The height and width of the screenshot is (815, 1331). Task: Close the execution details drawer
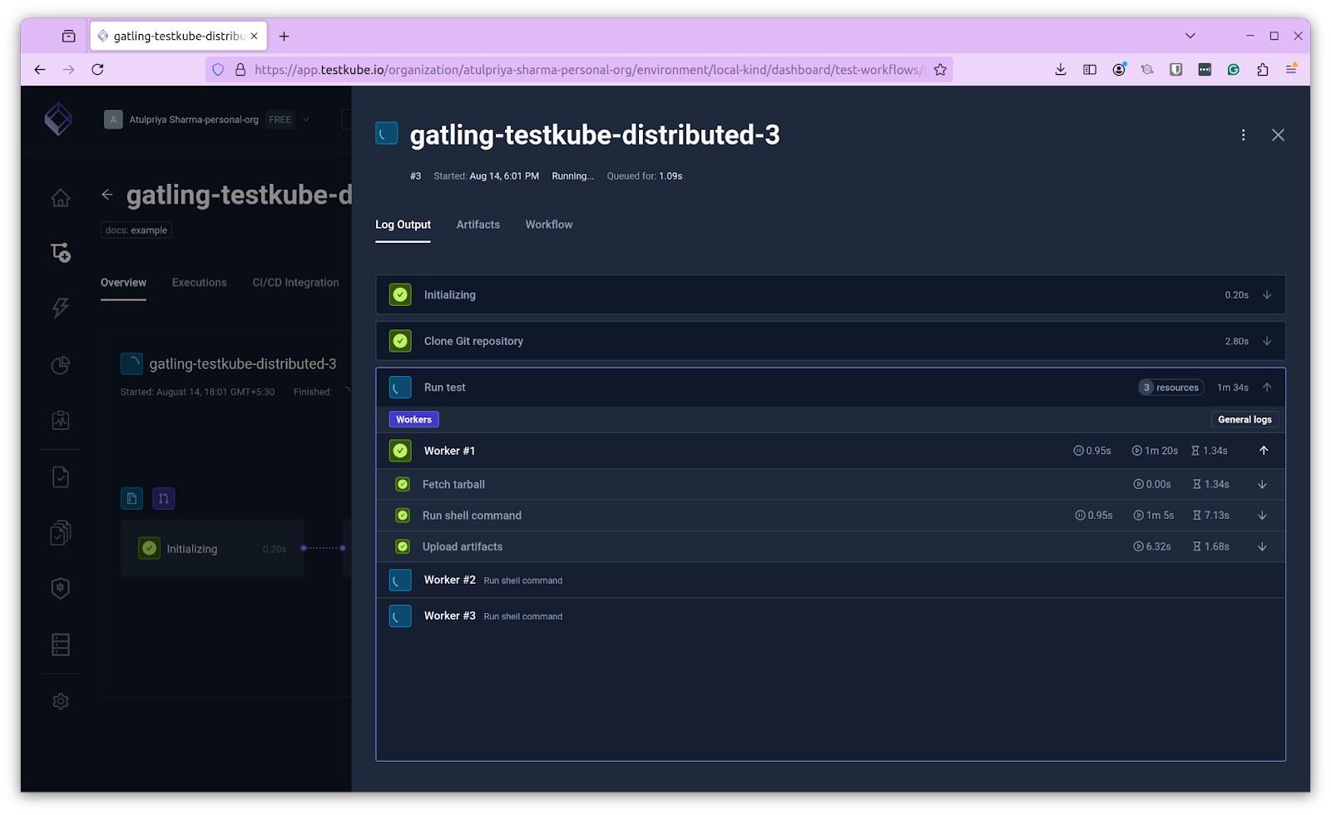coord(1279,135)
